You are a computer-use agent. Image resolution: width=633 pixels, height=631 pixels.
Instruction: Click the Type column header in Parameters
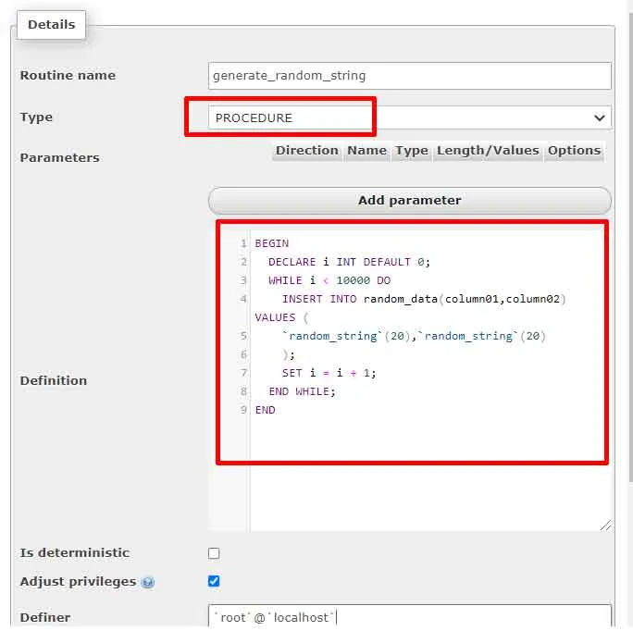tap(412, 151)
